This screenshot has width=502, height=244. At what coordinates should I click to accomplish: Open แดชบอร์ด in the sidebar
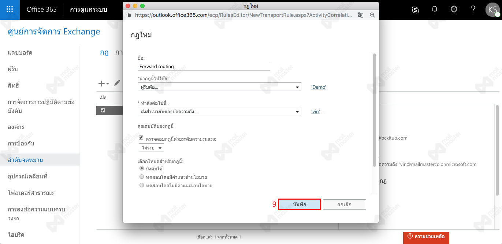click(x=20, y=52)
